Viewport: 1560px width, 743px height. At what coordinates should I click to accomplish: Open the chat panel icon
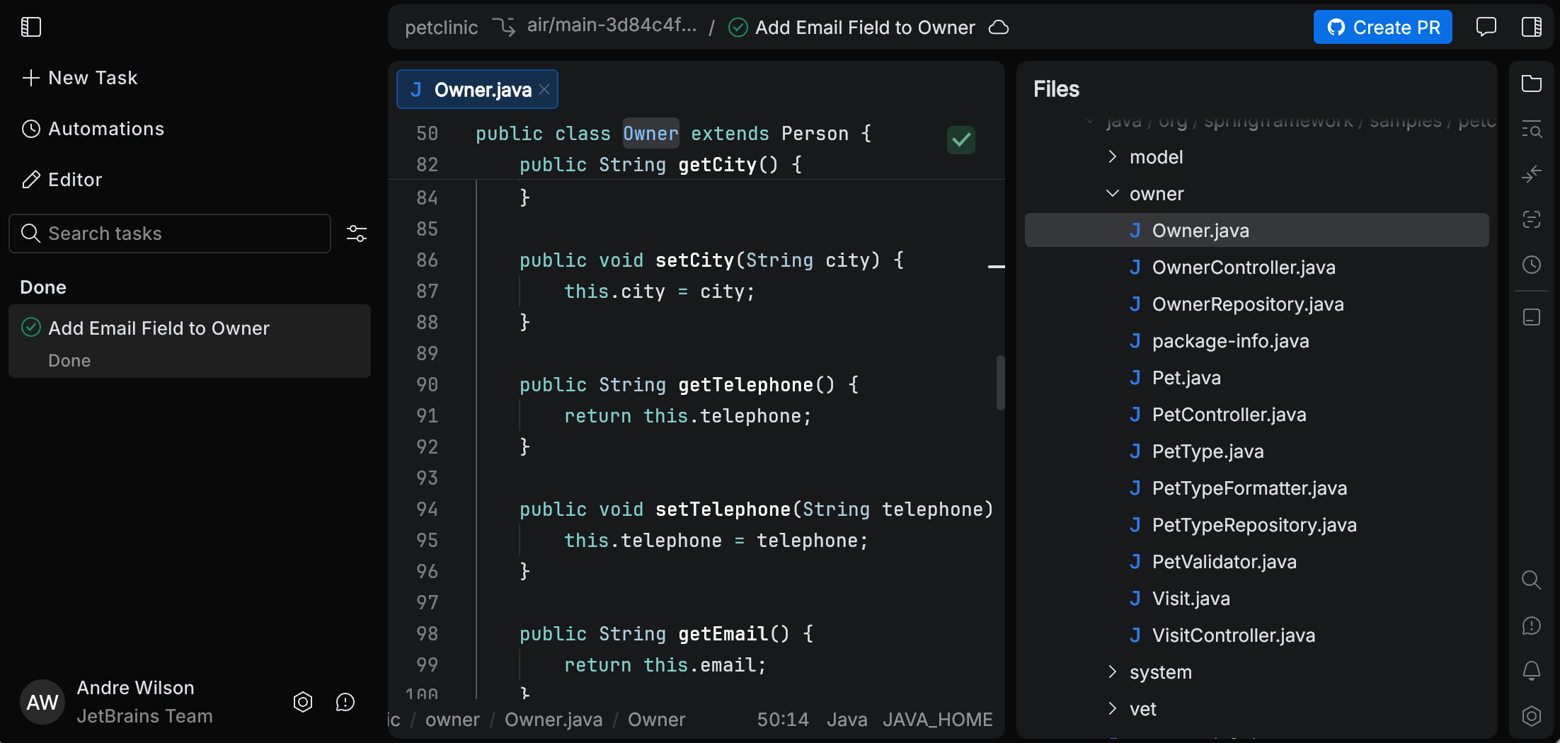(x=1486, y=27)
